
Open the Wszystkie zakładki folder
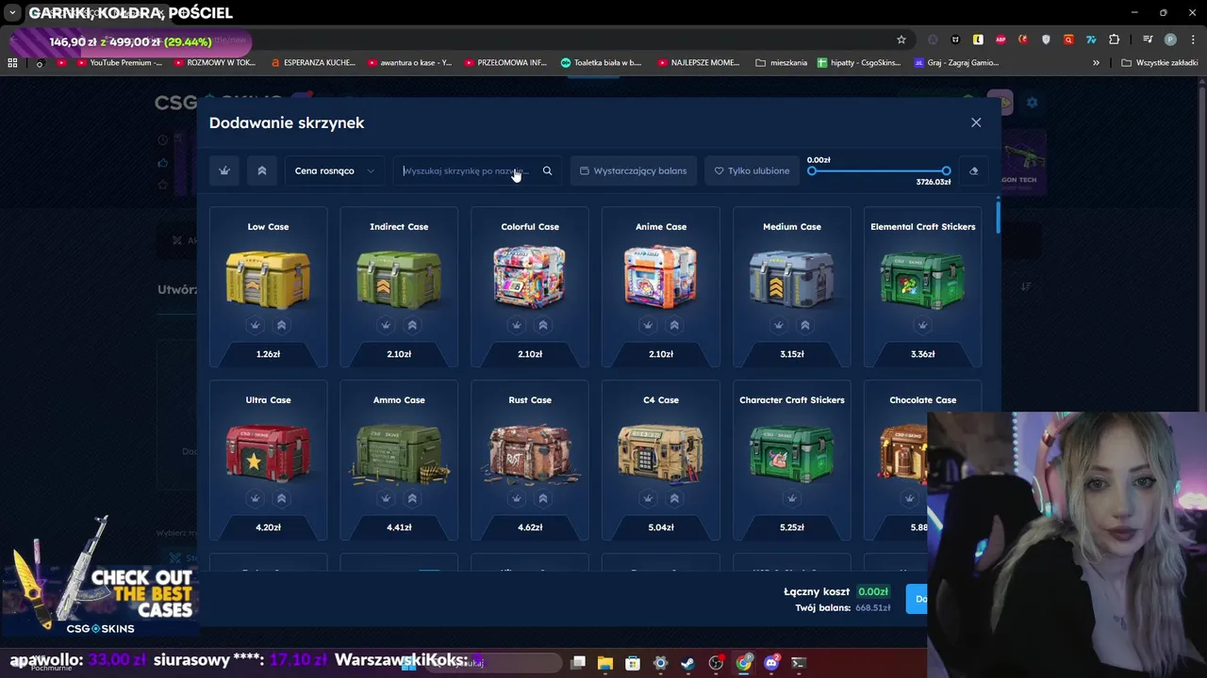point(1160,63)
